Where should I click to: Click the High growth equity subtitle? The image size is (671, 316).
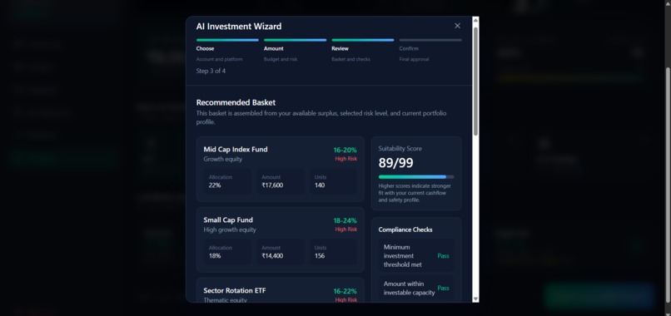click(x=230, y=230)
